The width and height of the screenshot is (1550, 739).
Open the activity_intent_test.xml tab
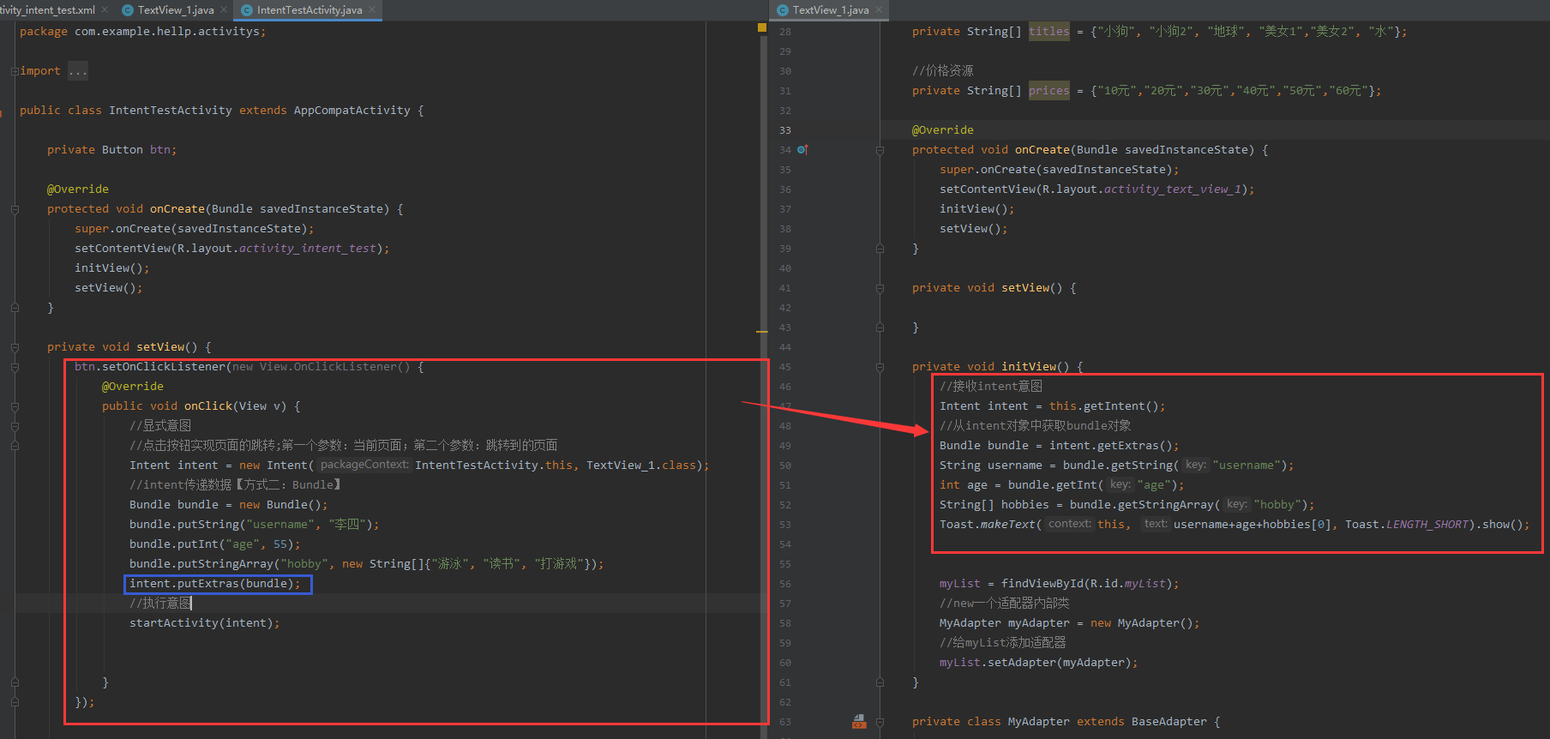[x=47, y=10]
